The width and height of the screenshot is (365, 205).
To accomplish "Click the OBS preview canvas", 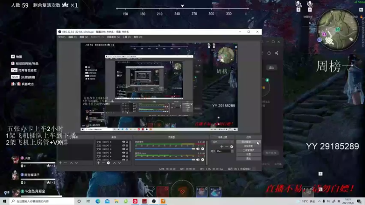I will (x=159, y=87).
